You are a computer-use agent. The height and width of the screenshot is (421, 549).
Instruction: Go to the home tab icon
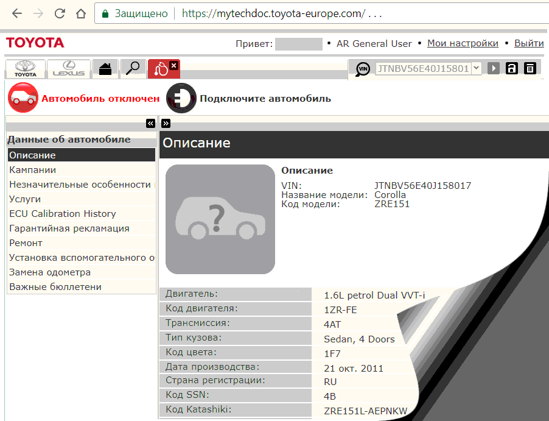(x=105, y=69)
